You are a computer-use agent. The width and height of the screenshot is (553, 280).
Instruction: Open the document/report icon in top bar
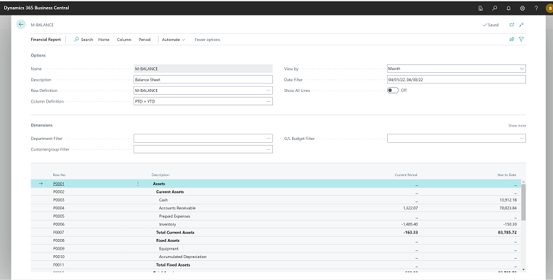[x=481, y=8]
